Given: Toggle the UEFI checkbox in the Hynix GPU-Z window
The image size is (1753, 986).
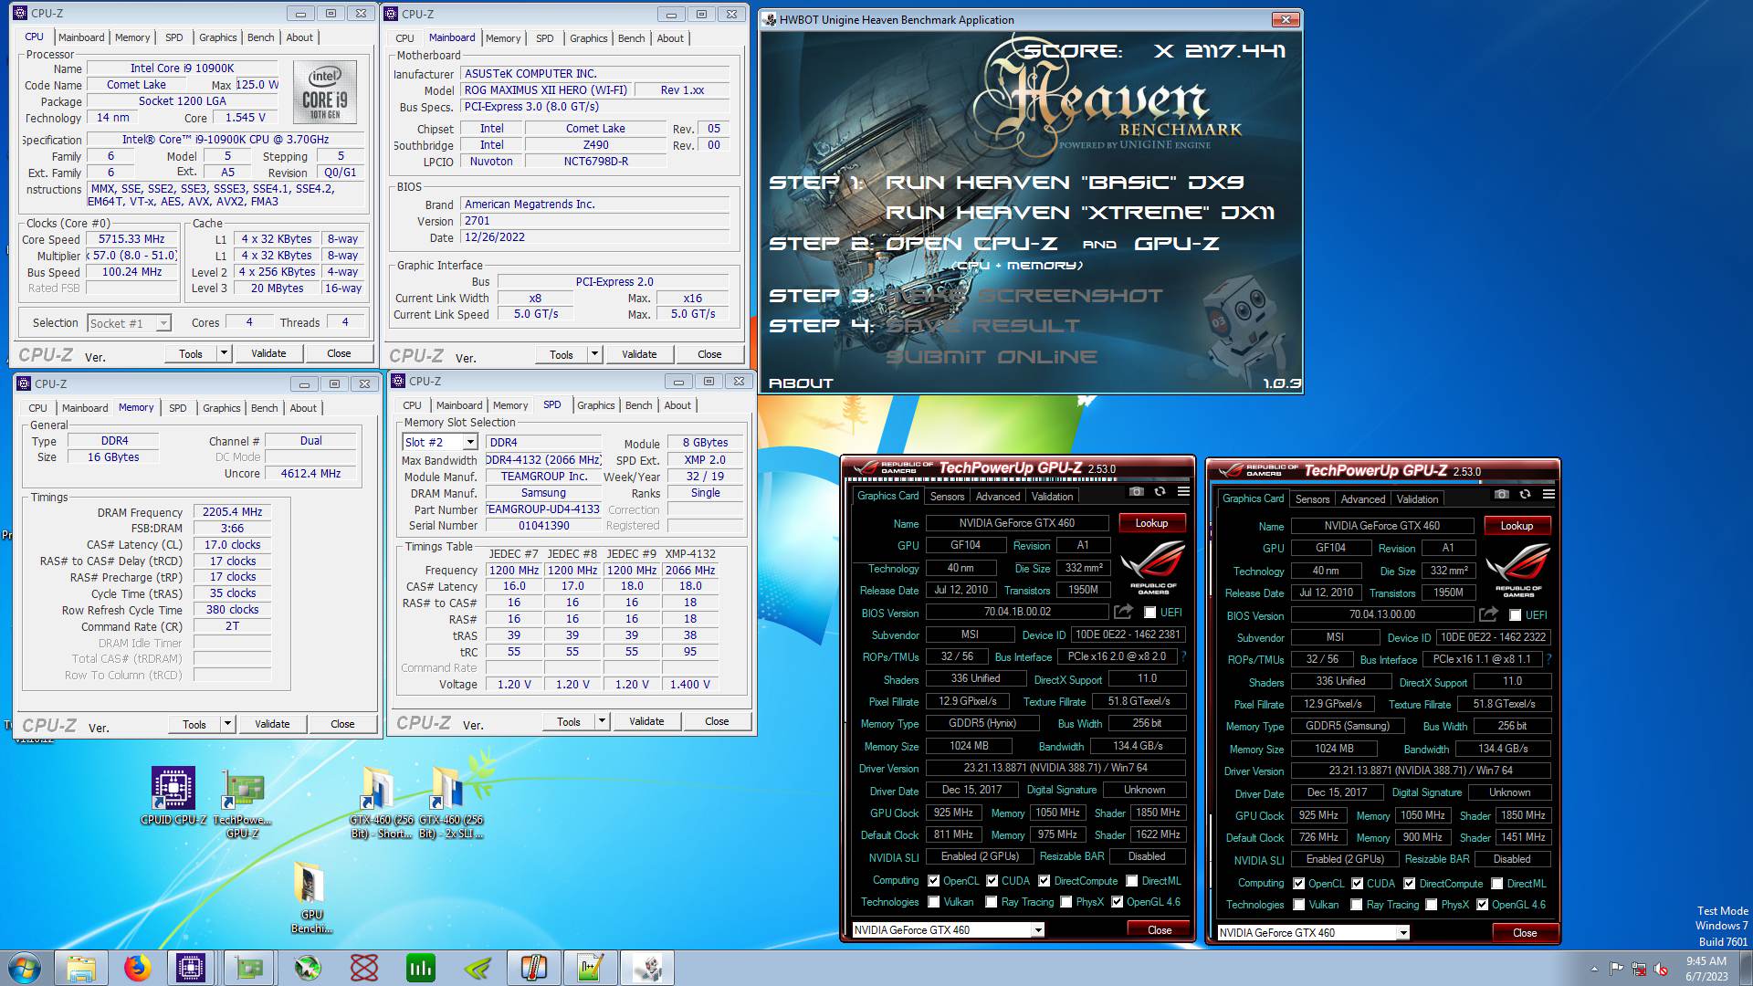Looking at the screenshot, I should pos(1150,613).
